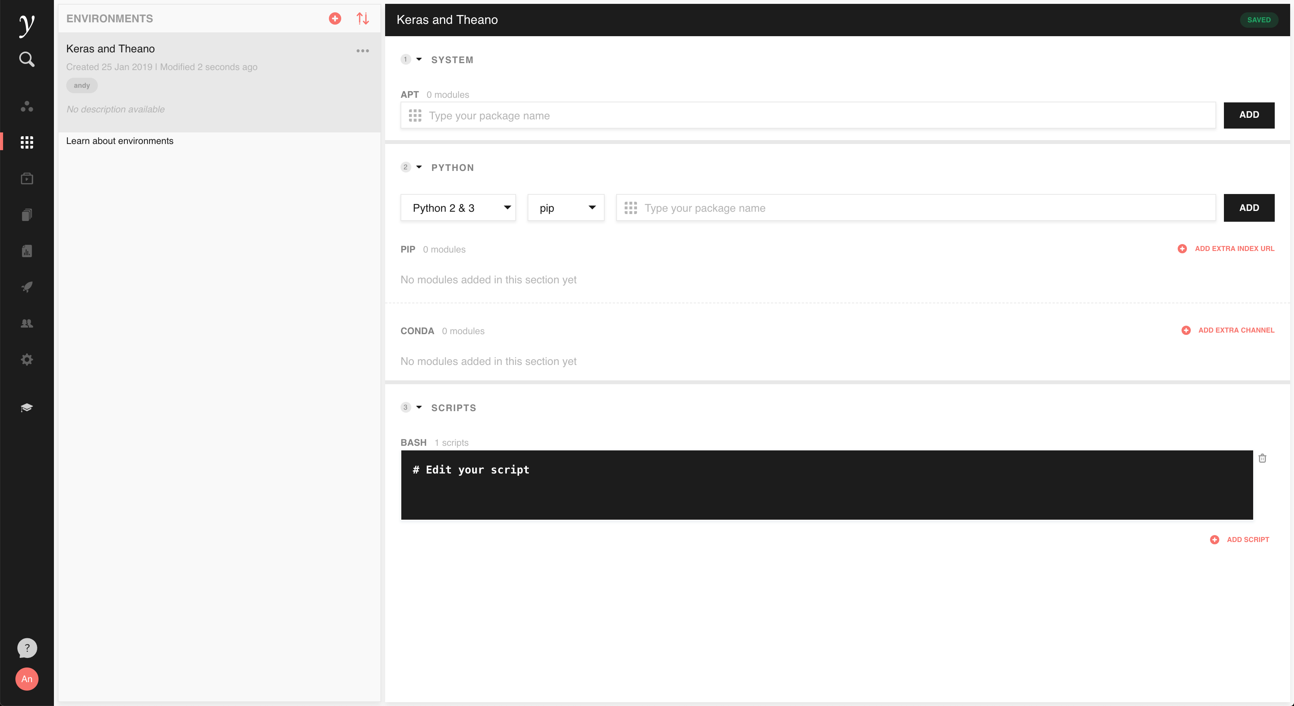Click the graduation cap learning icon

27,407
